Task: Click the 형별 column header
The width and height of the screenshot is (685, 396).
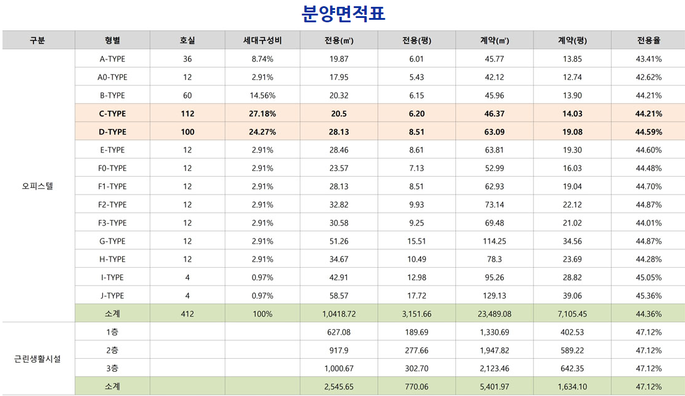Action: click(x=112, y=40)
